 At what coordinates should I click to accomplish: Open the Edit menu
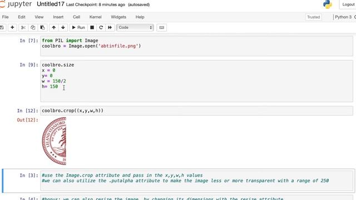[22, 17]
